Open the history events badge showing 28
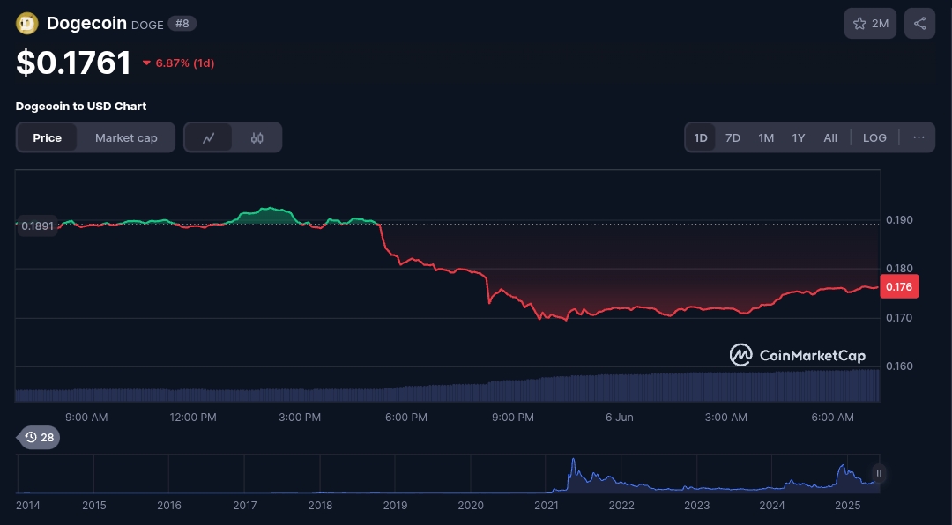The image size is (952, 525). 39,437
